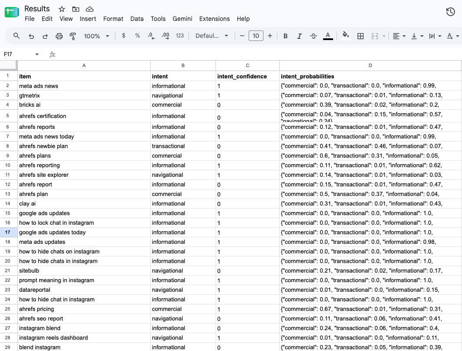The image size is (462, 351).
Task: Select column D header
Action: pos(371,65)
